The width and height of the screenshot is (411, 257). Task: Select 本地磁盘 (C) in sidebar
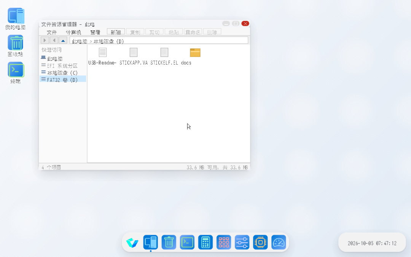coord(63,73)
